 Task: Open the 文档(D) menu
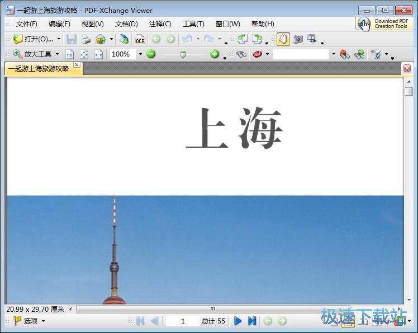click(x=126, y=24)
